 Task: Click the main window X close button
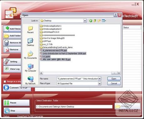point(138,4)
